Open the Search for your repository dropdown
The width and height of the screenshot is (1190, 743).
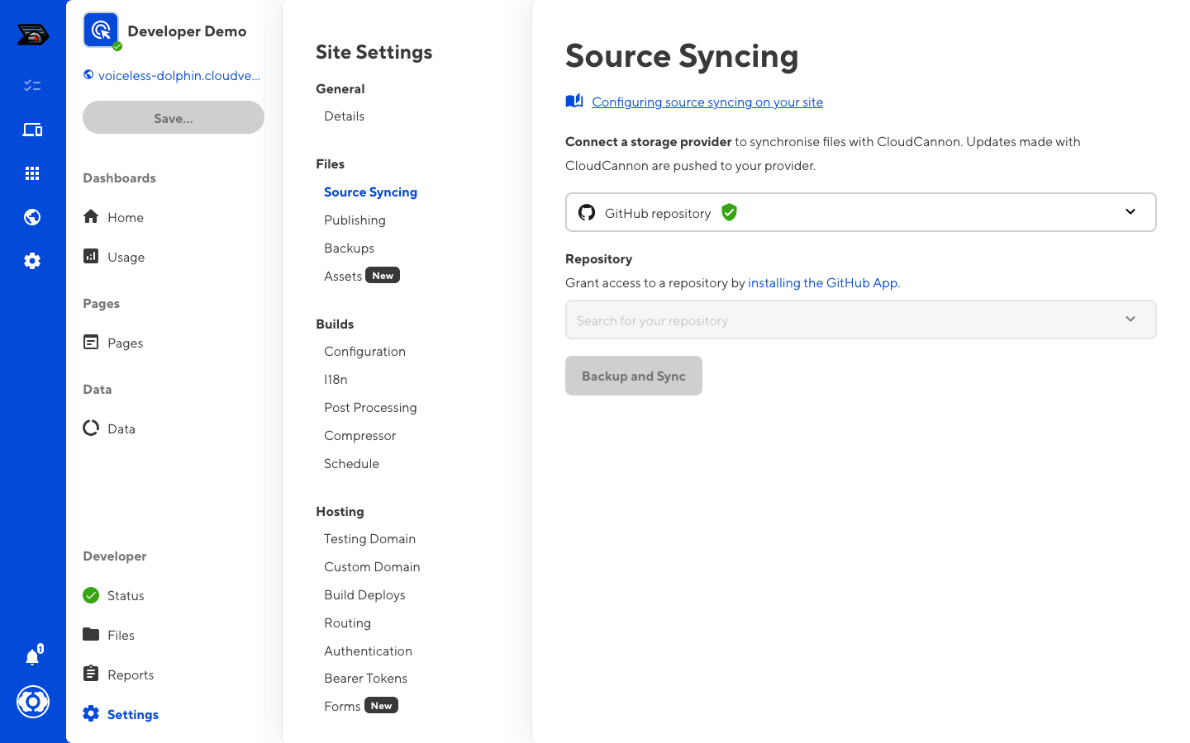coord(860,319)
